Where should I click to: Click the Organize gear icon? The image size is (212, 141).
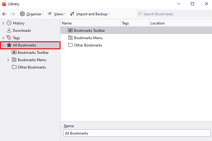coord(22,14)
